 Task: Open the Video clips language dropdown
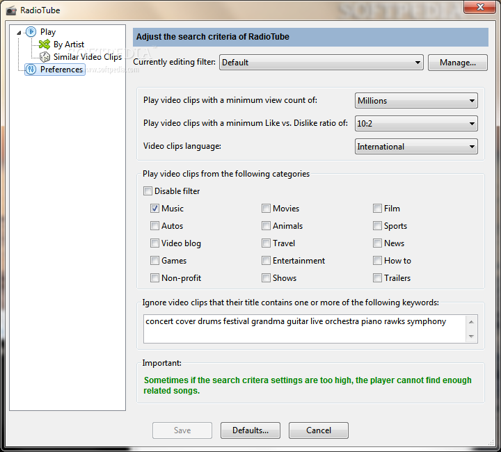416,147
